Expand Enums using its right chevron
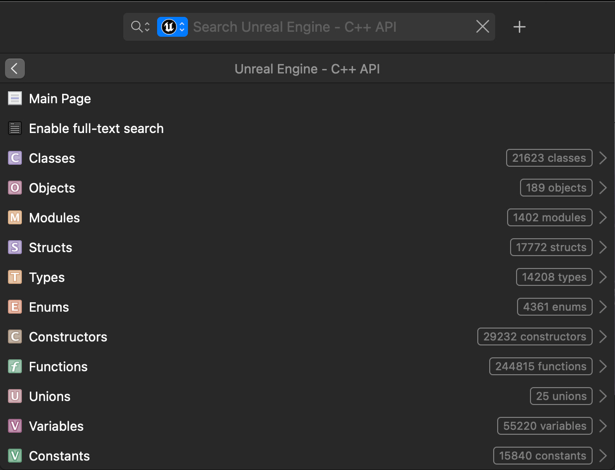Screen dimensions: 615x470 pyautogui.click(x=603, y=307)
